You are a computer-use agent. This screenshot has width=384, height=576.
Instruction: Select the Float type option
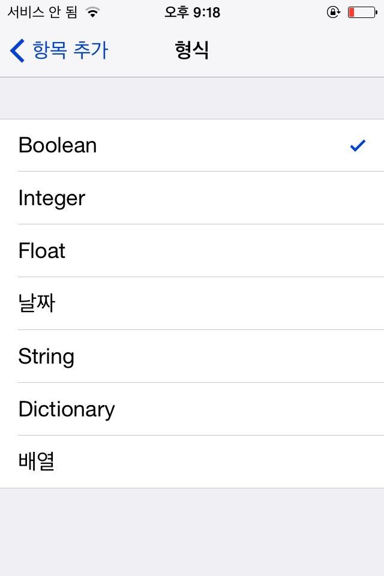pyautogui.click(x=192, y=251)
